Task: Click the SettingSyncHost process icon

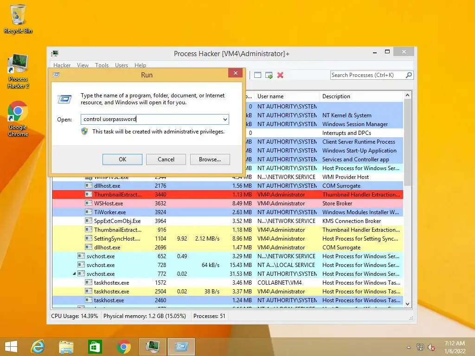Action: 89,239
